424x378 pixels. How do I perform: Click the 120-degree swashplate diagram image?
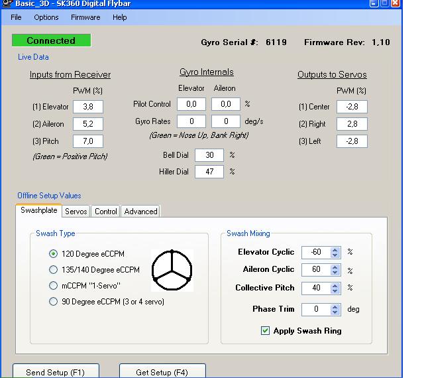[172, 270]
